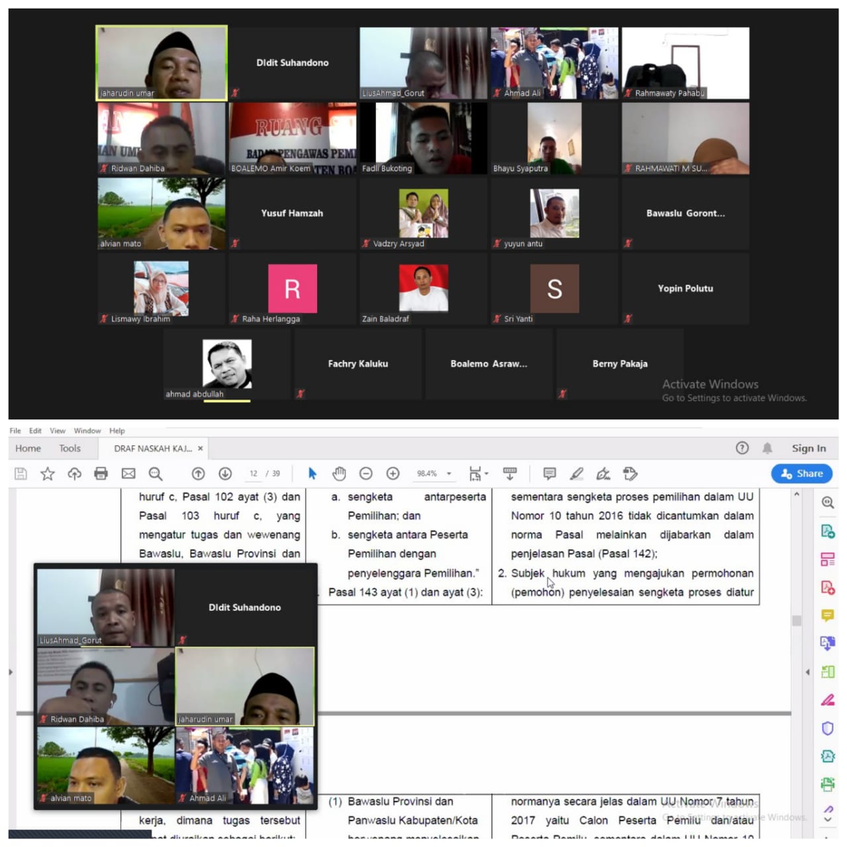Open the File menu
The image size is (847, 847).
point(15,431)
